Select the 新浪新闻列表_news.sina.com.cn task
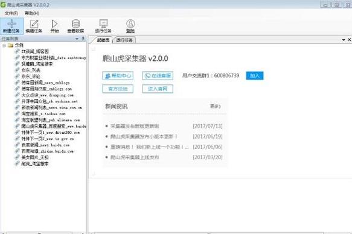The width and height of the screenshot is (352, 234). point(52,107)
